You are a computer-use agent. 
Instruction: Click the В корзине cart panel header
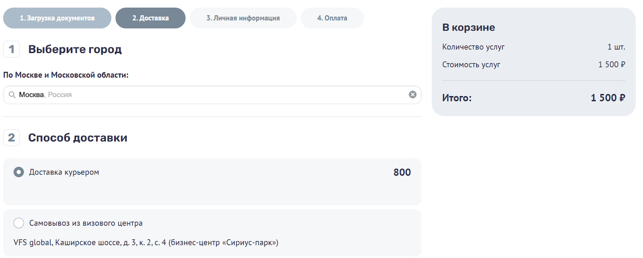[468, 27]
